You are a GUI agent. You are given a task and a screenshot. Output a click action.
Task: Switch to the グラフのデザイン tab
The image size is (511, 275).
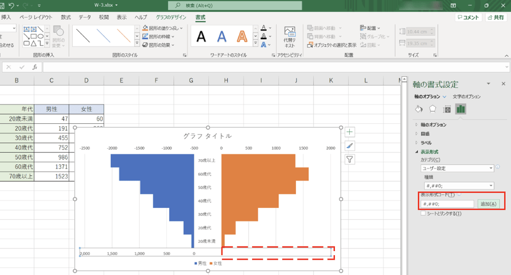[x=171, y=18]
